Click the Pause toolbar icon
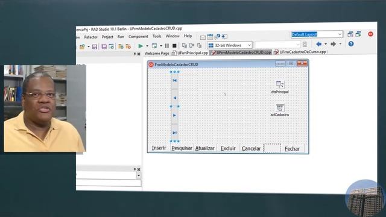This screenshot has width=386, height=217. [167, 46]
